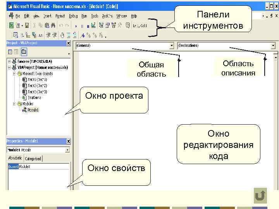Click the List Constants icon

pyautogui.click(x=22, y=35)
